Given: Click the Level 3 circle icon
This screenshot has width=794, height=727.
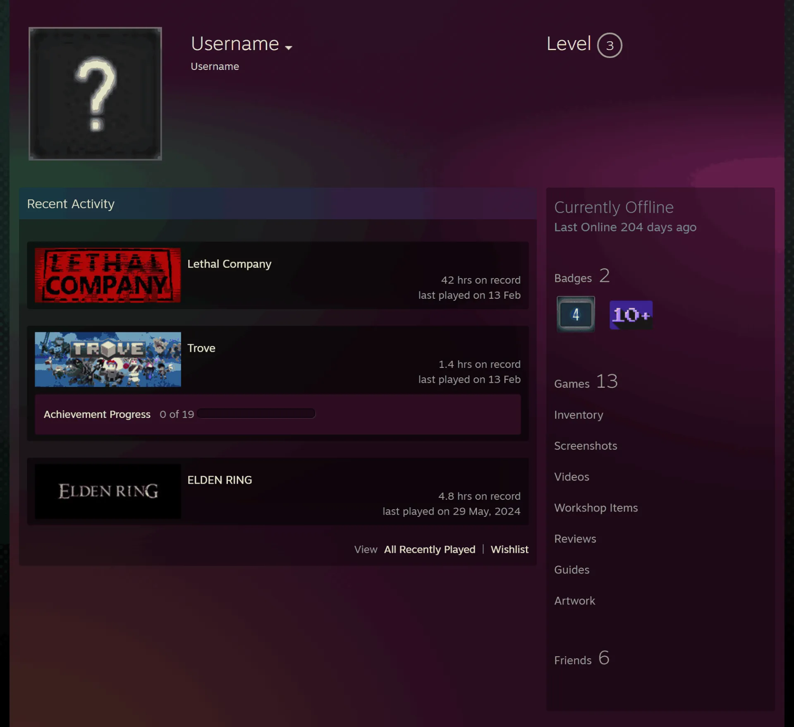Looking at the screenshot, I should pos(610,45).
